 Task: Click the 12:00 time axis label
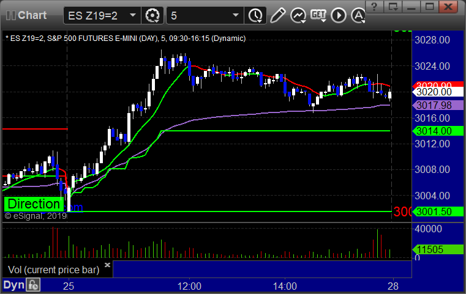tap(189, 286)
